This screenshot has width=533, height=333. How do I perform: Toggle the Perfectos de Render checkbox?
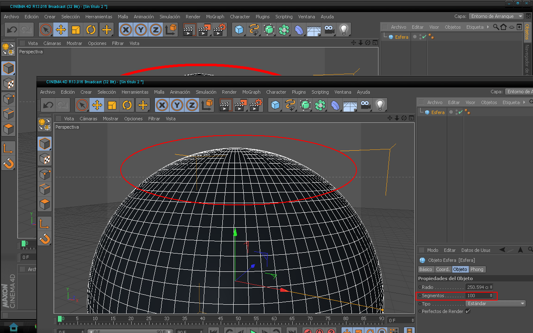[468, 311]
